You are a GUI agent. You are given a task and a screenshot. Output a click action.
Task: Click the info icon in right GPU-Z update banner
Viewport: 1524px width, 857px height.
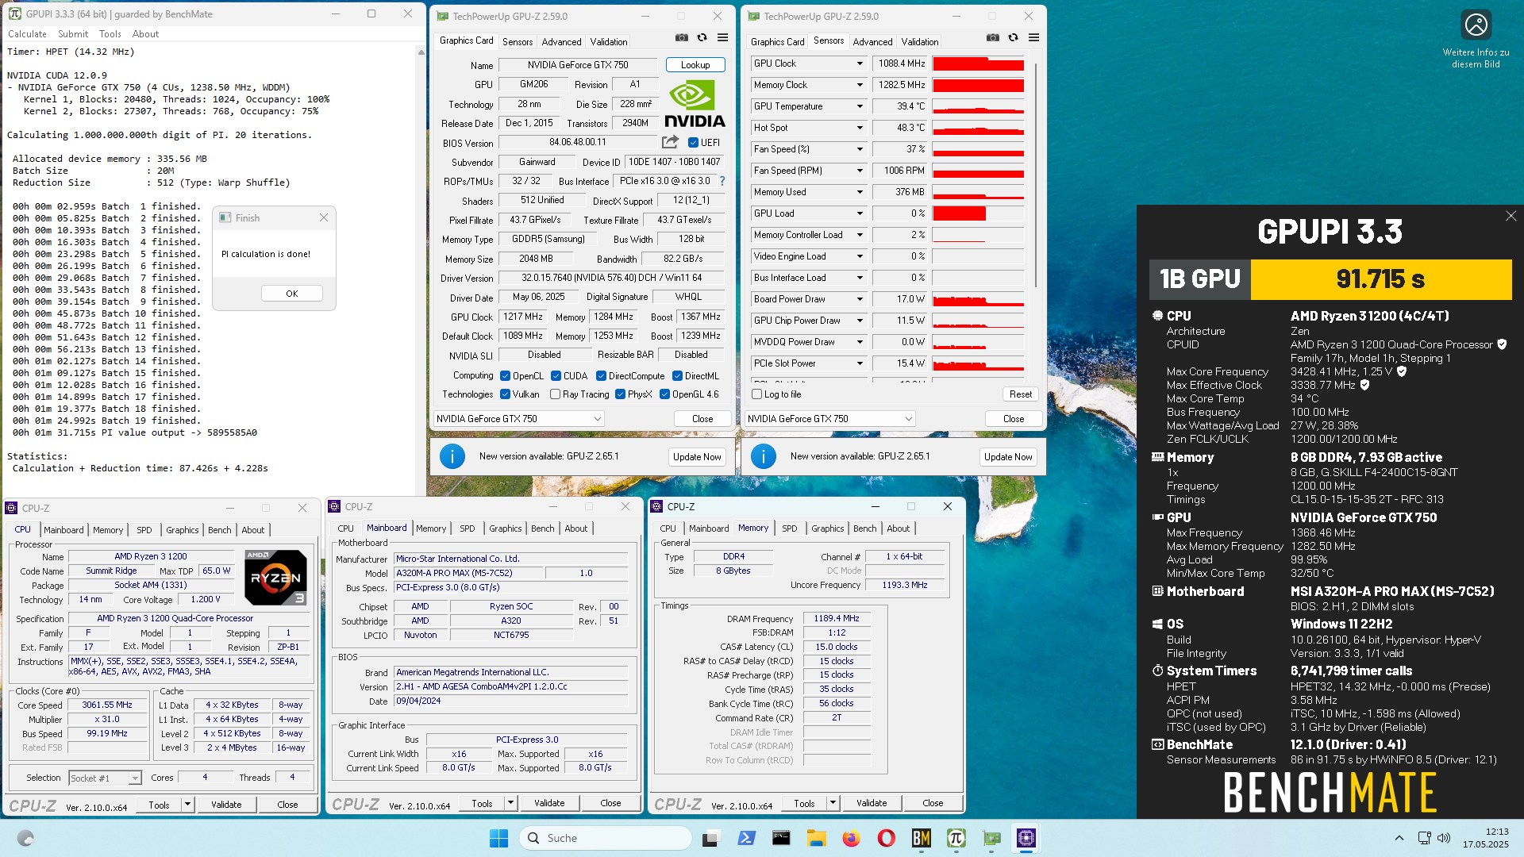coord(763,456)
